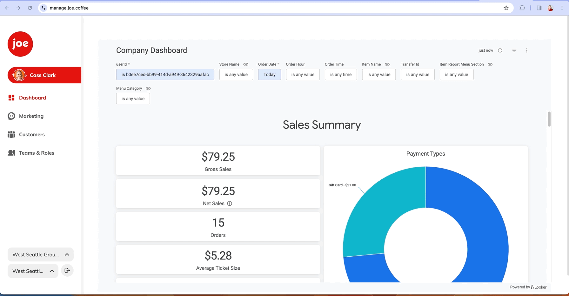Image resolution: width=569 pixels, height=296 pixels.
Task: Reload the dashboard data icon
Action: [x=500, y=50]
